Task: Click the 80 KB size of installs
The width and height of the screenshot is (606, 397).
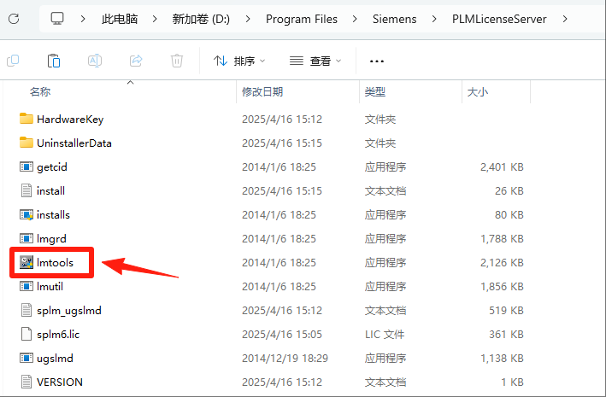Action: (x=509, y=214)
